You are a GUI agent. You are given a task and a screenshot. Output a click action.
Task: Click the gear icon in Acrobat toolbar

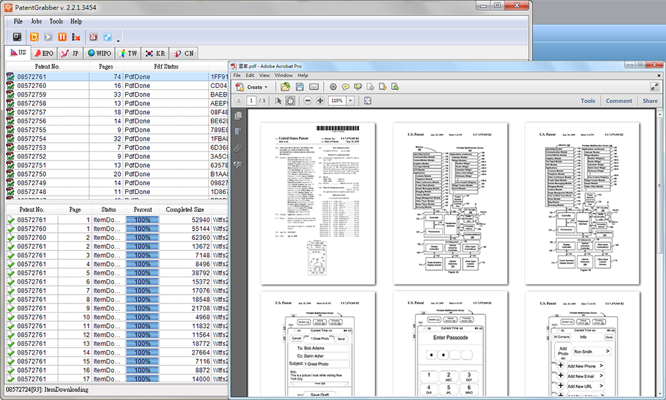coord(333,87)
